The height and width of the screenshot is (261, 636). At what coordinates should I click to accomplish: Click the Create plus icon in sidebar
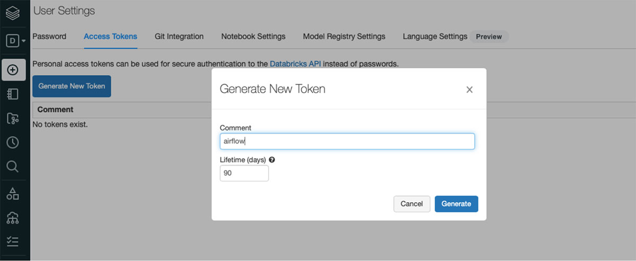[13, 70]
